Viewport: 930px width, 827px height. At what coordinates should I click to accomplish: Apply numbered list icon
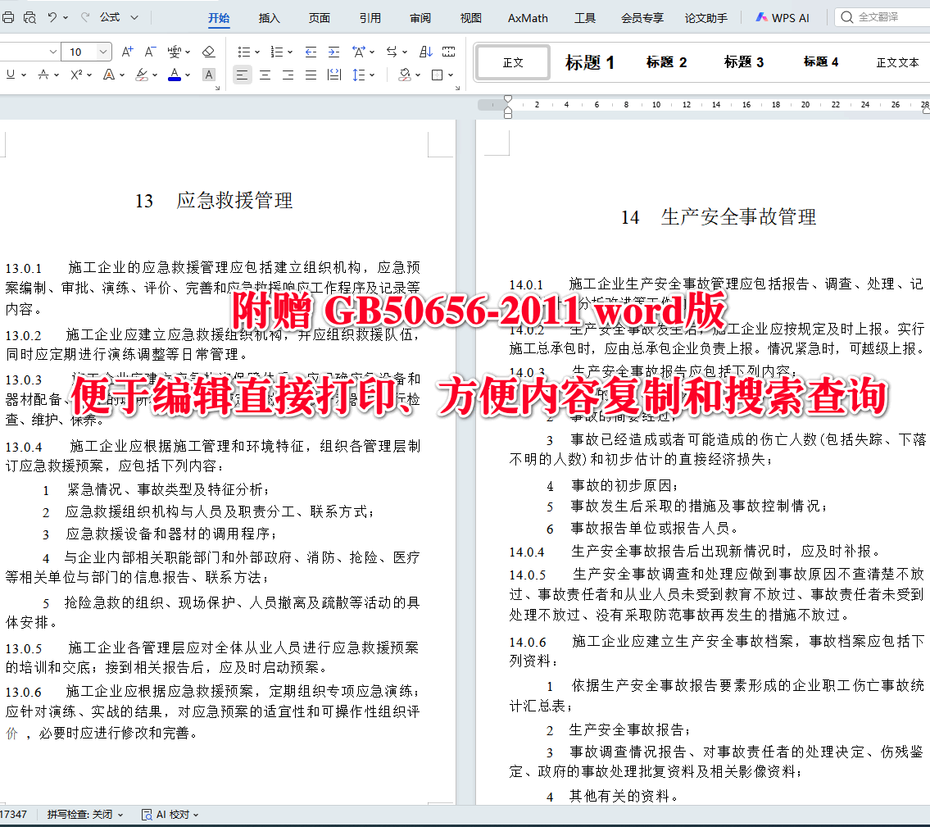(276, 52)
